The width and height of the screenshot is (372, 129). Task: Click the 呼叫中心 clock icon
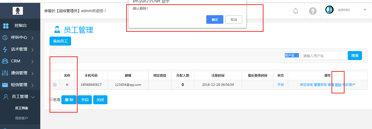tap(5, 38)
